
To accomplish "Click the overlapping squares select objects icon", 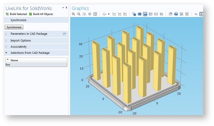I will click(x=134, y=14).
